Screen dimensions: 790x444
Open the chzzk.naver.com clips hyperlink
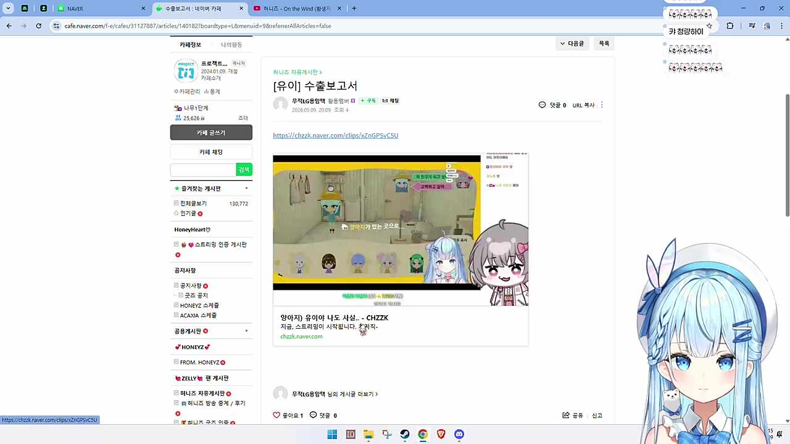click(336, 136)
